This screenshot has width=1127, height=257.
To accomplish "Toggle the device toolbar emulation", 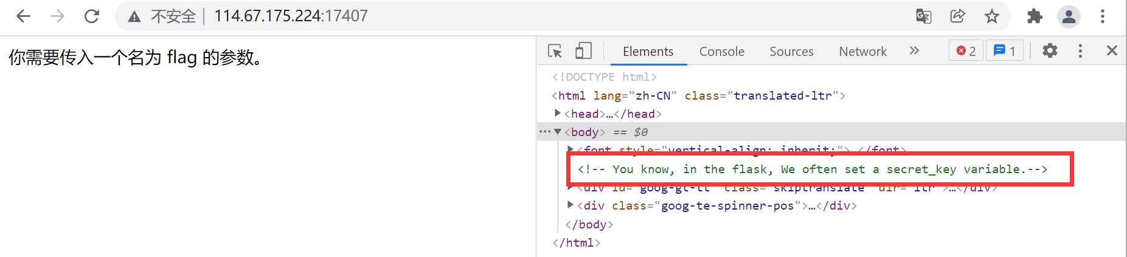I will click(583, 51).
